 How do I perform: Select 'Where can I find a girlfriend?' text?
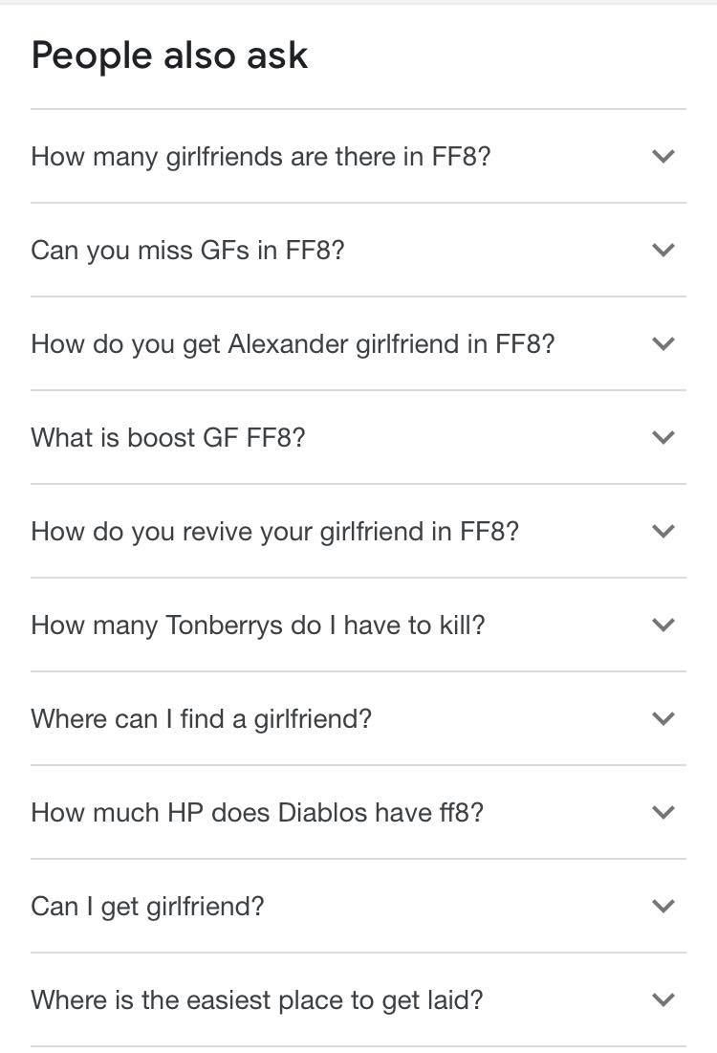(201, 718)
